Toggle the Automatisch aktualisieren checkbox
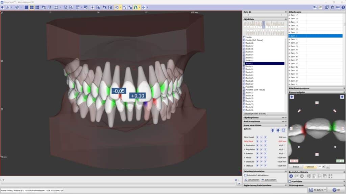The height and width of the screenshot is (194, 346). (x=245, y=175)
